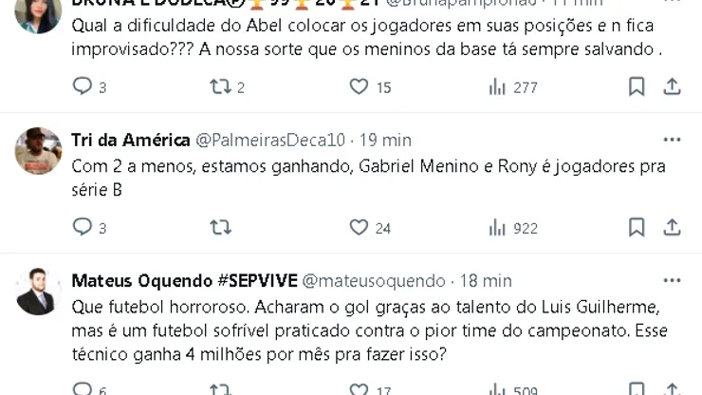Viewport: 702px width, 395px height.
Task: View analytics showing 922 views
Action: (497, 228)
